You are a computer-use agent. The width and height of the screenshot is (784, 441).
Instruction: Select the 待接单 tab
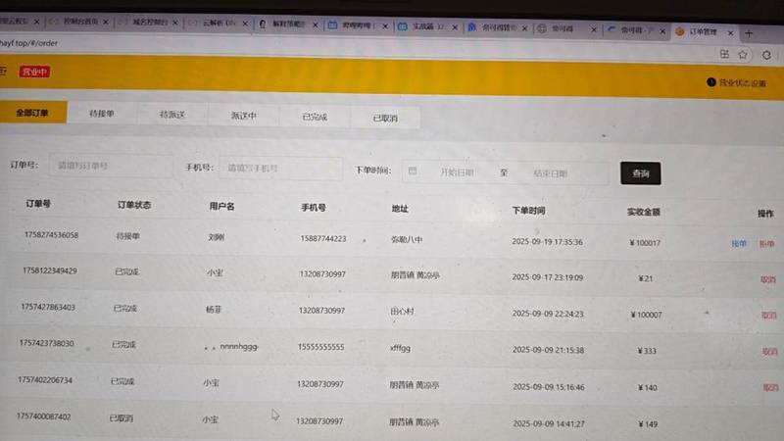pyautogui.click(x=102, y=114)
